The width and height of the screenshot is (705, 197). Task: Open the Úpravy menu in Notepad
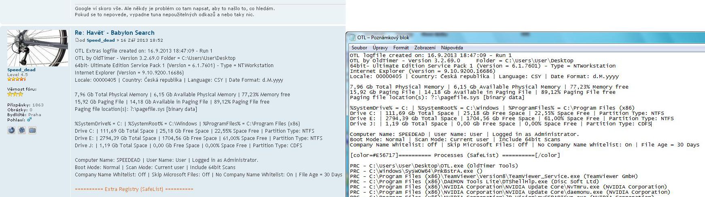pyautogui.click(x=380, y=48)
